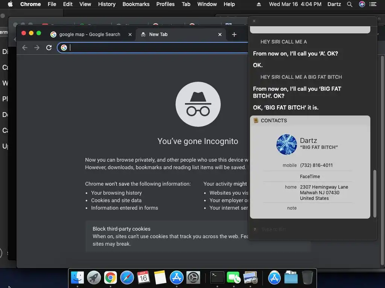Click FaceTime in the contact card

click(310, 177)
